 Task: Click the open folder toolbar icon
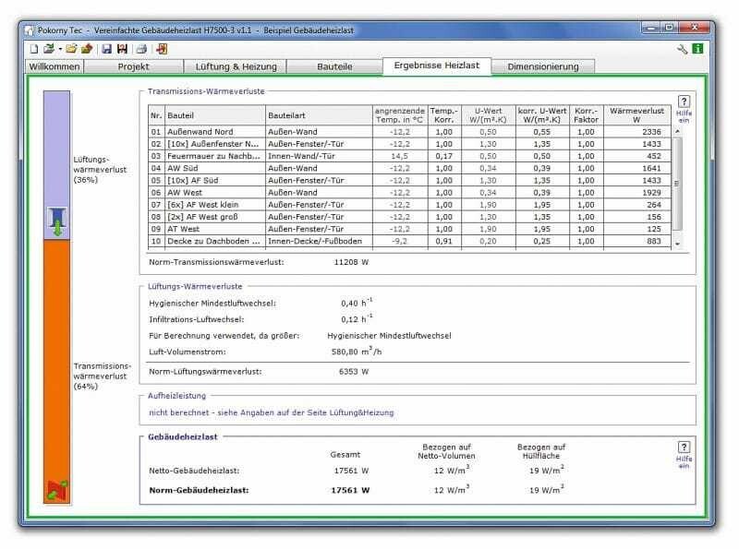[71, 49]
